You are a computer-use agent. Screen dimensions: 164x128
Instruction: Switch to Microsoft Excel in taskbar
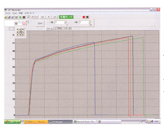point(84,121)
